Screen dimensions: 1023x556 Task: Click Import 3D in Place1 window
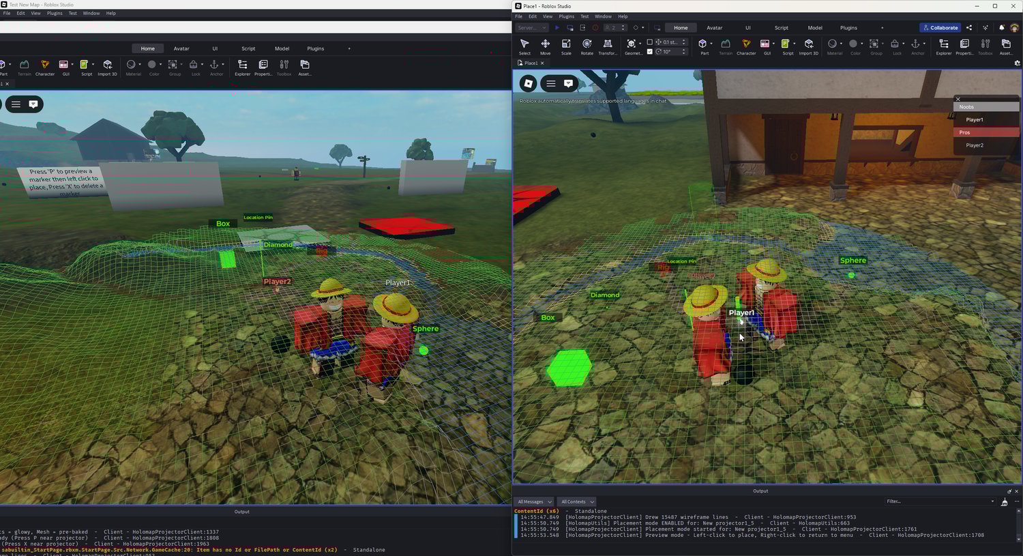coord(809,46)
